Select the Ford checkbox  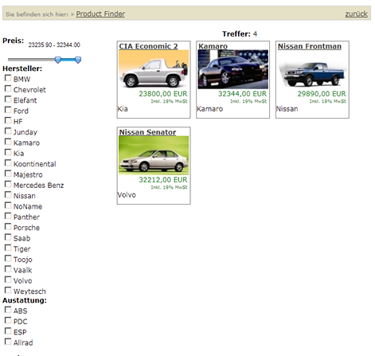[8, 110]
